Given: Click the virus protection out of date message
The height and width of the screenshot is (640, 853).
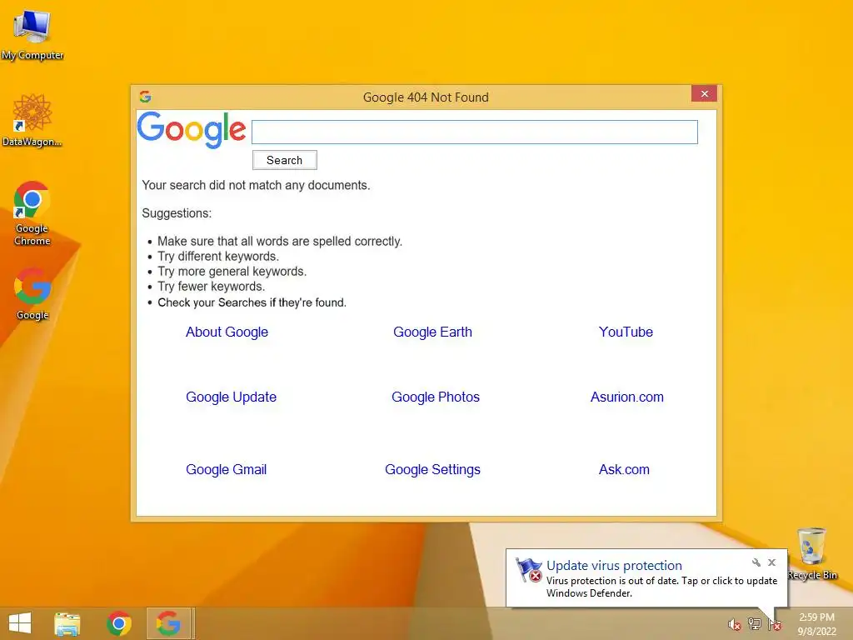Looking at the screenshot, I should point(661,587).
